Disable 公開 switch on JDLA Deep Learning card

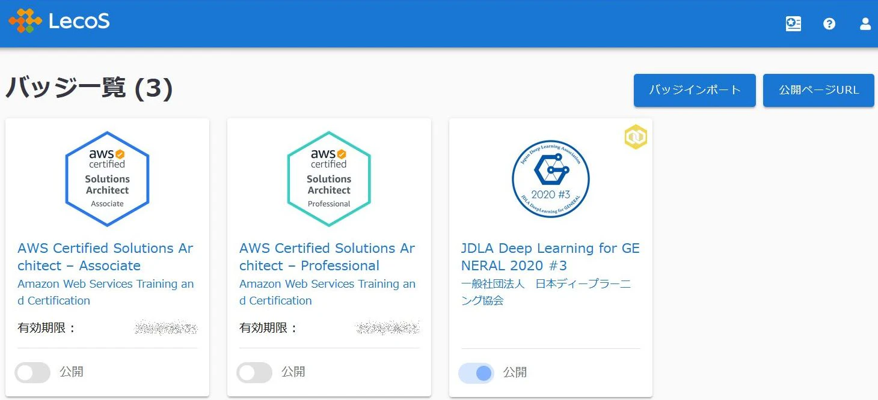click(x=476, y=373)
